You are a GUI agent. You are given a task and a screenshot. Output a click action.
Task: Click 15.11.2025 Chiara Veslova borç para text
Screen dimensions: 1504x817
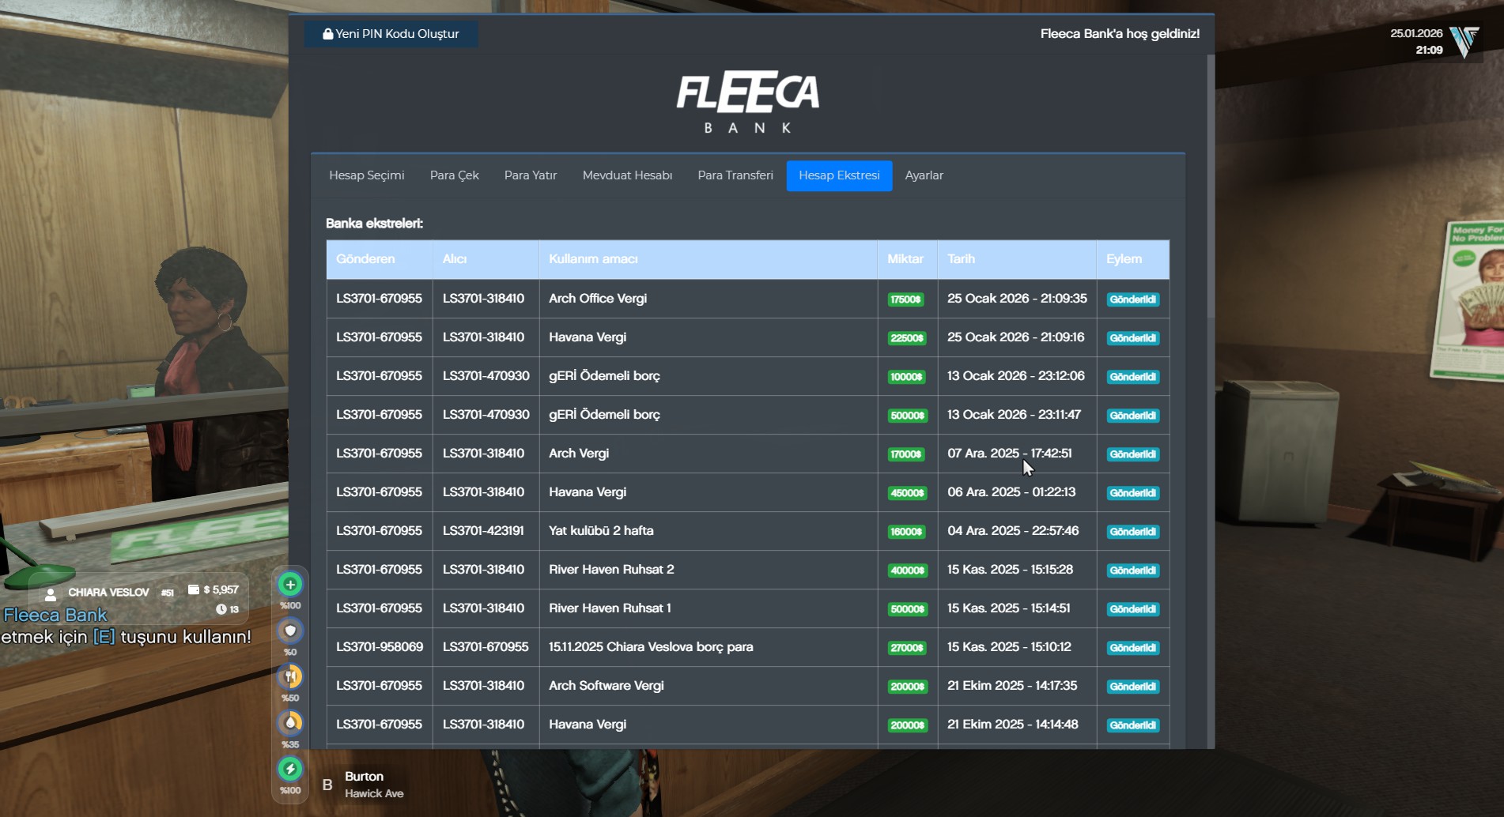651,647
